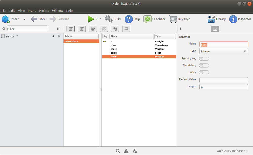
Task: Open the RSS messages icon
Action: [135, 151]
